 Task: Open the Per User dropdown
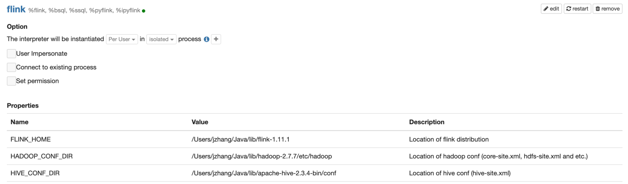coord(122,39)
